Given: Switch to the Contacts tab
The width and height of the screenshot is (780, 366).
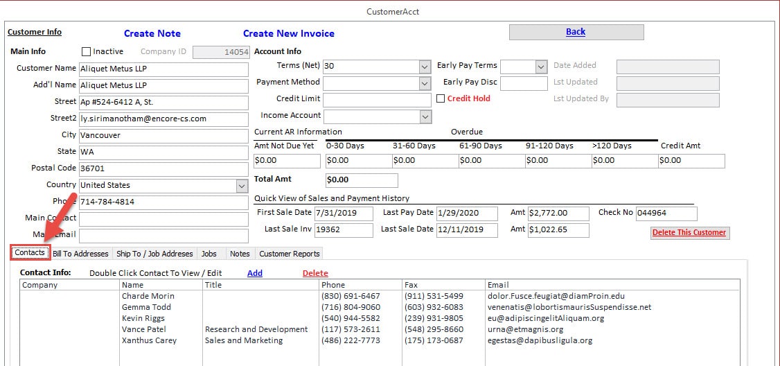Looking at the screenshot, I should (x=30, y=252).
